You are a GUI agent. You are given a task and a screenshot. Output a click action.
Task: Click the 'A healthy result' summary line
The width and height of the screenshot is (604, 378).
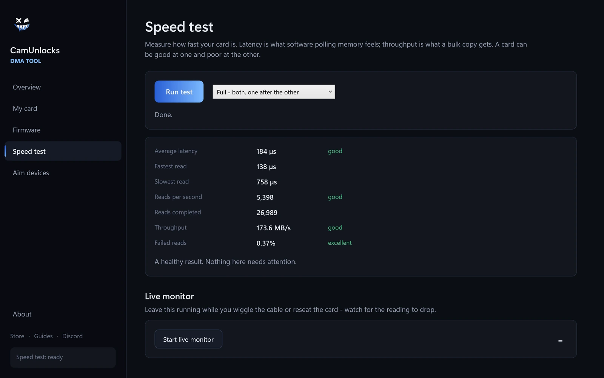pos(225,262)
